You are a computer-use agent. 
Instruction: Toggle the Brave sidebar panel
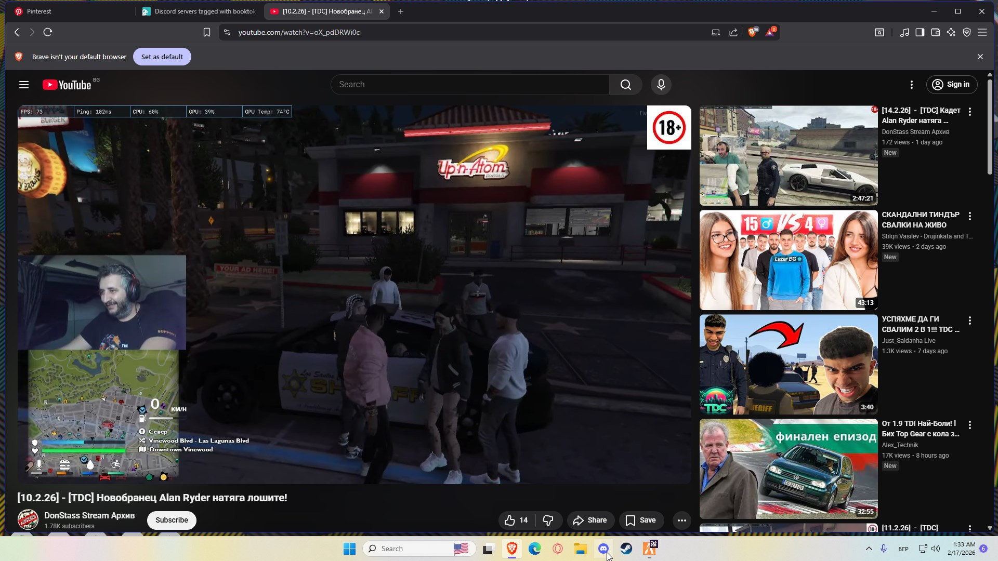coord(920,32)
